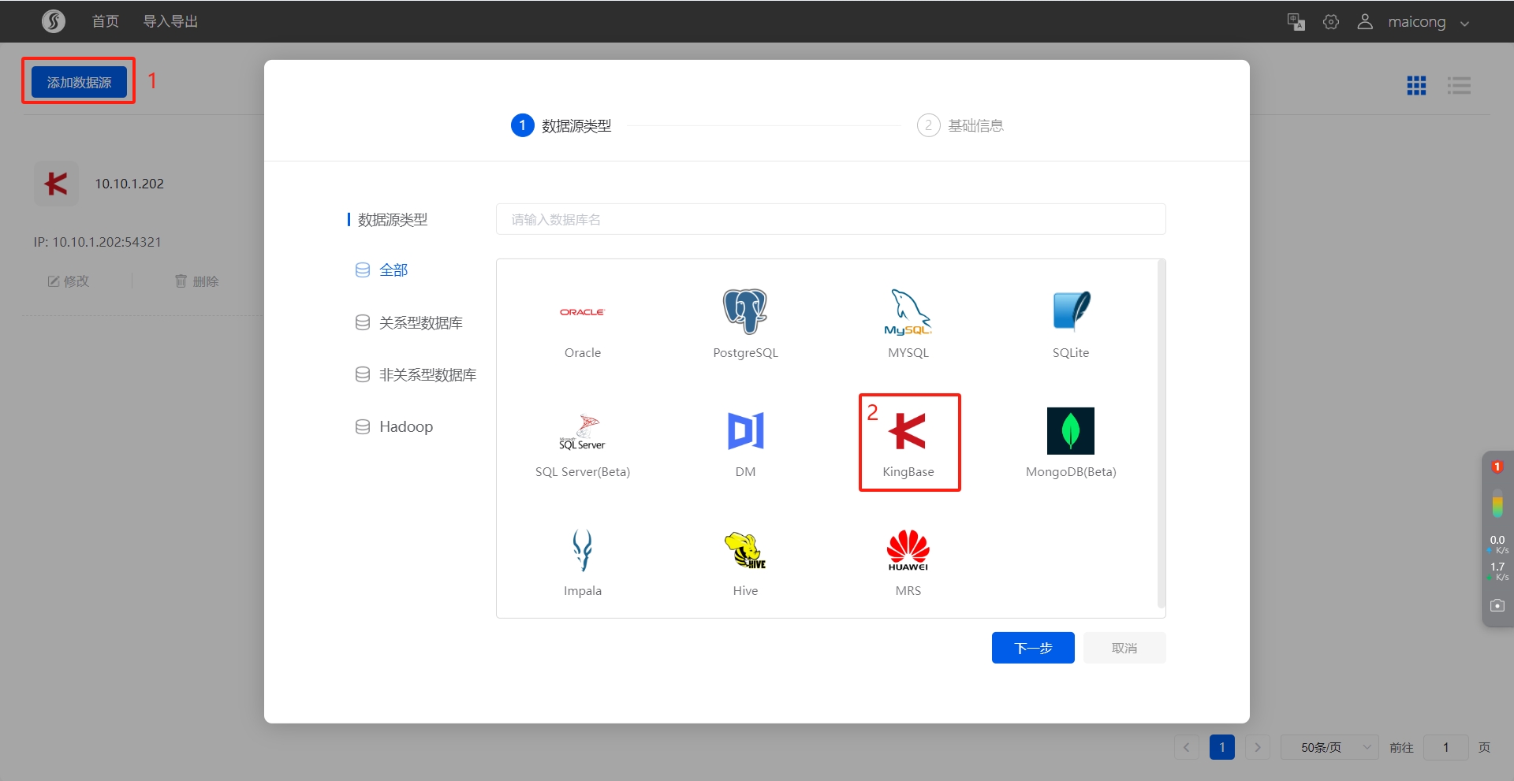1514x781 pixels.
Task: Focus the 请输入数据库名 search field
Action: tap(830, 219)
